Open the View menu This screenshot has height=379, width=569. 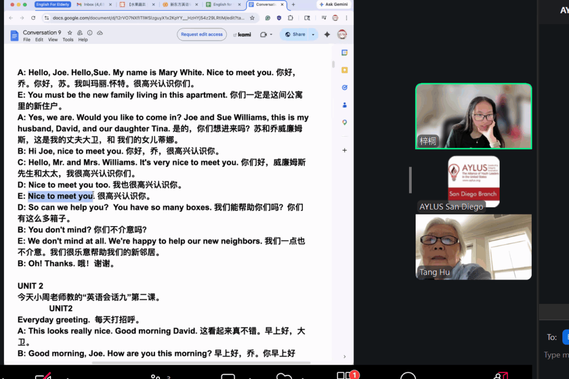[x=53, y=40]
